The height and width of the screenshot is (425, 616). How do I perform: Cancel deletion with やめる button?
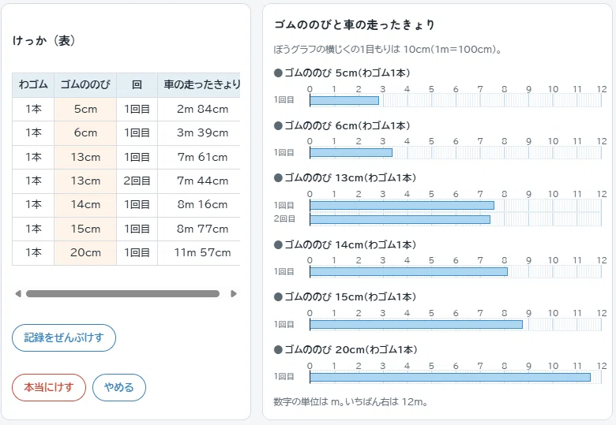pyautogui.click(x=119, y=387)
